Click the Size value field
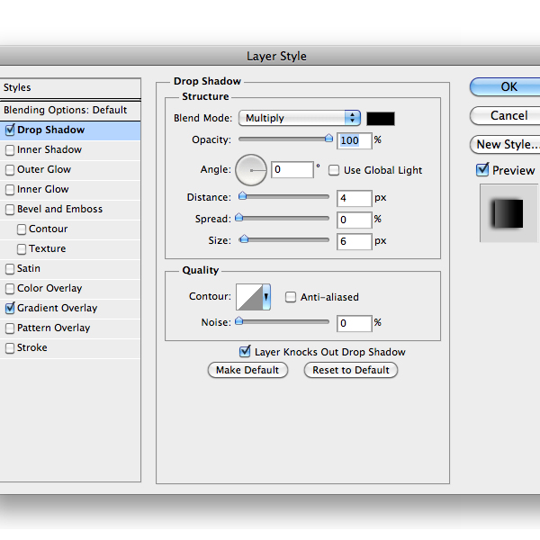 click(355, 241)
